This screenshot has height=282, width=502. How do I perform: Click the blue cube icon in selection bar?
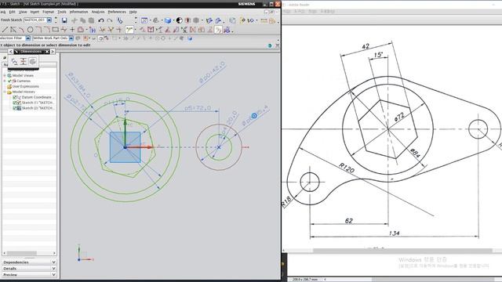click(x=190, y=38)
